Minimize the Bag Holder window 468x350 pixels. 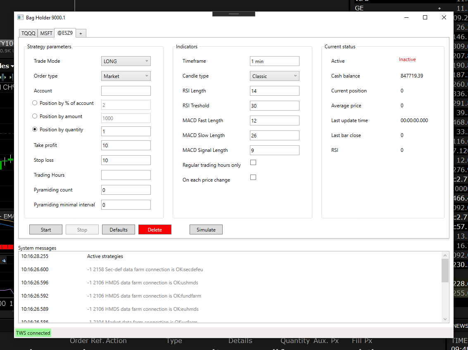click(x=406, y=17)
